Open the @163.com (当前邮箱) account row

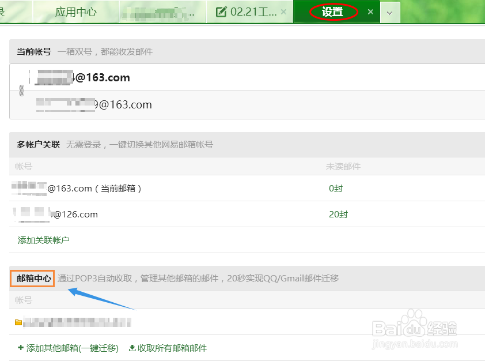[247, 188]
